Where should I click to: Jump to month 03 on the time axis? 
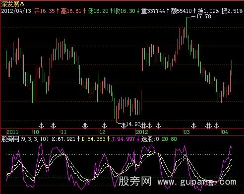186,132
